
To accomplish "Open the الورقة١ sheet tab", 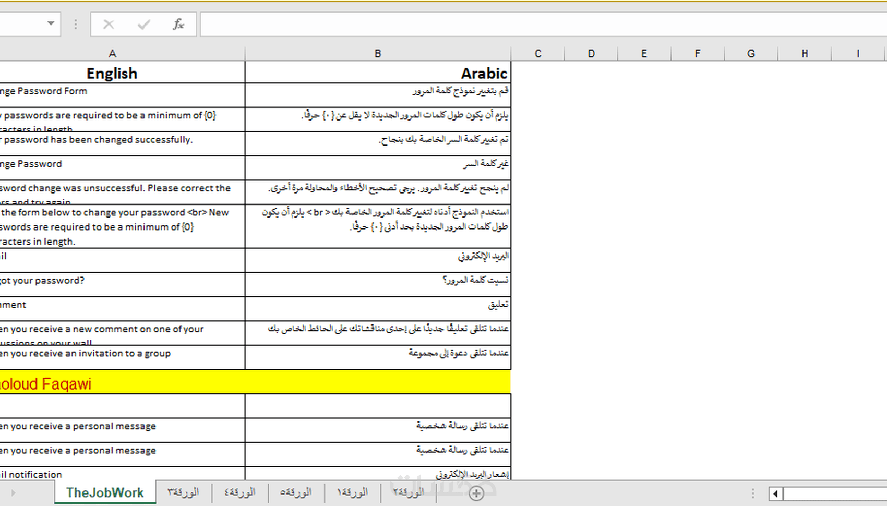I will pos(352,492).
